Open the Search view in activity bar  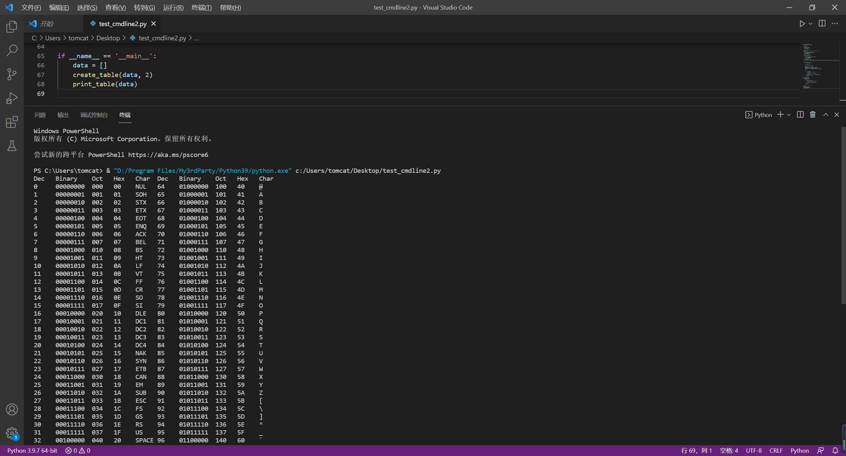pyautogui.click(x=12, y=51)
